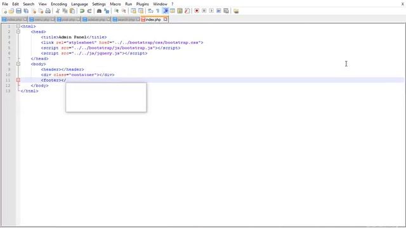Screen dimensions: 406x228
Task: Show the document map panel icon
Action: pos(180,11)
